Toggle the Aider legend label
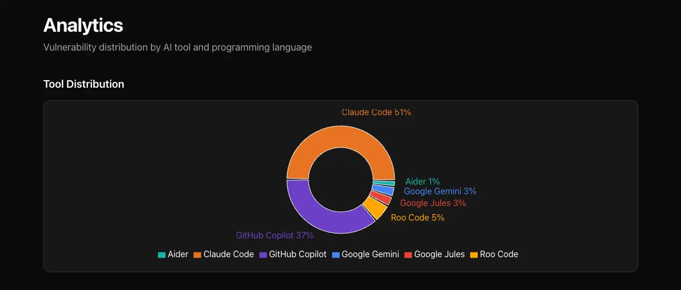 coord(178,254)
